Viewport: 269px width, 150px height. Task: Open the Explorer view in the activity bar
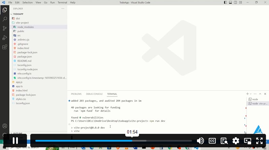(x=5, y=10)
